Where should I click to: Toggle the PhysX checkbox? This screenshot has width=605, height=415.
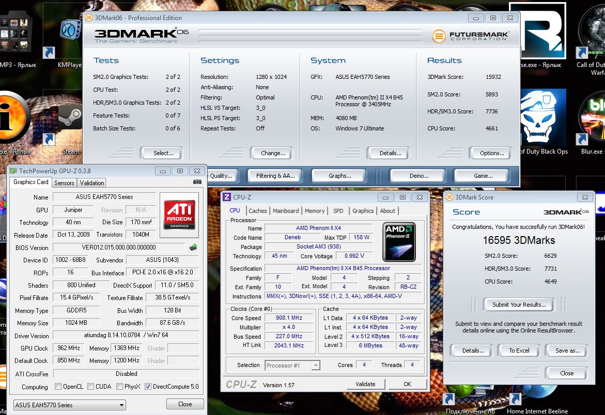pyautogui.click(x=120, y=386)
